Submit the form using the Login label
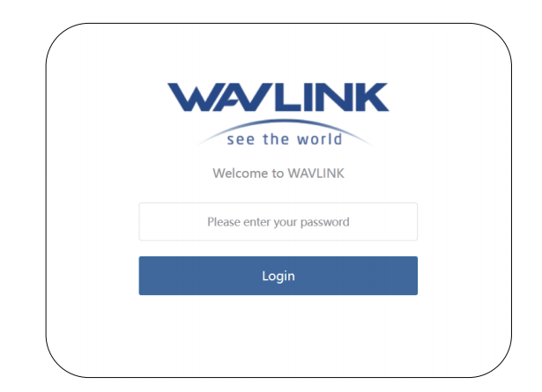 [x=278, y=277]
